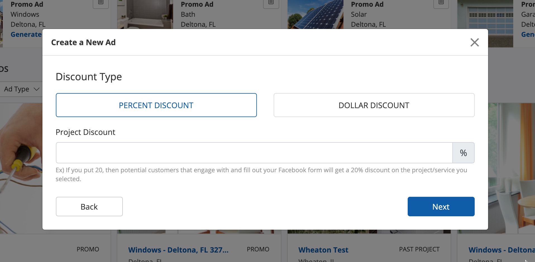Delete the Windows promo ad via trash icon
This screenshot has width=535, height=262.
coord(101,3)
